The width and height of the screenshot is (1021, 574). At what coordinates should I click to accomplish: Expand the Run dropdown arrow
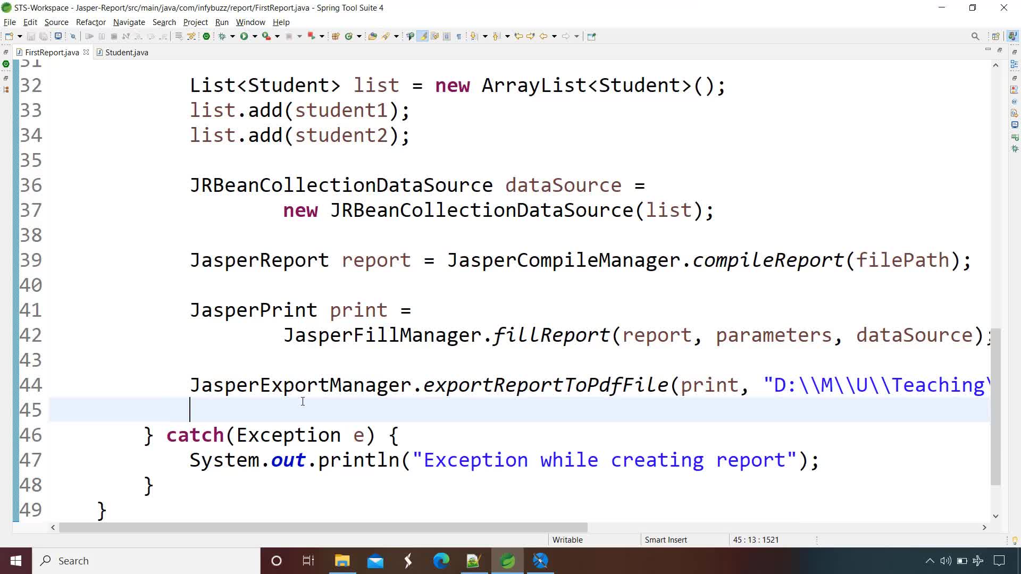[x=255, y=36]
